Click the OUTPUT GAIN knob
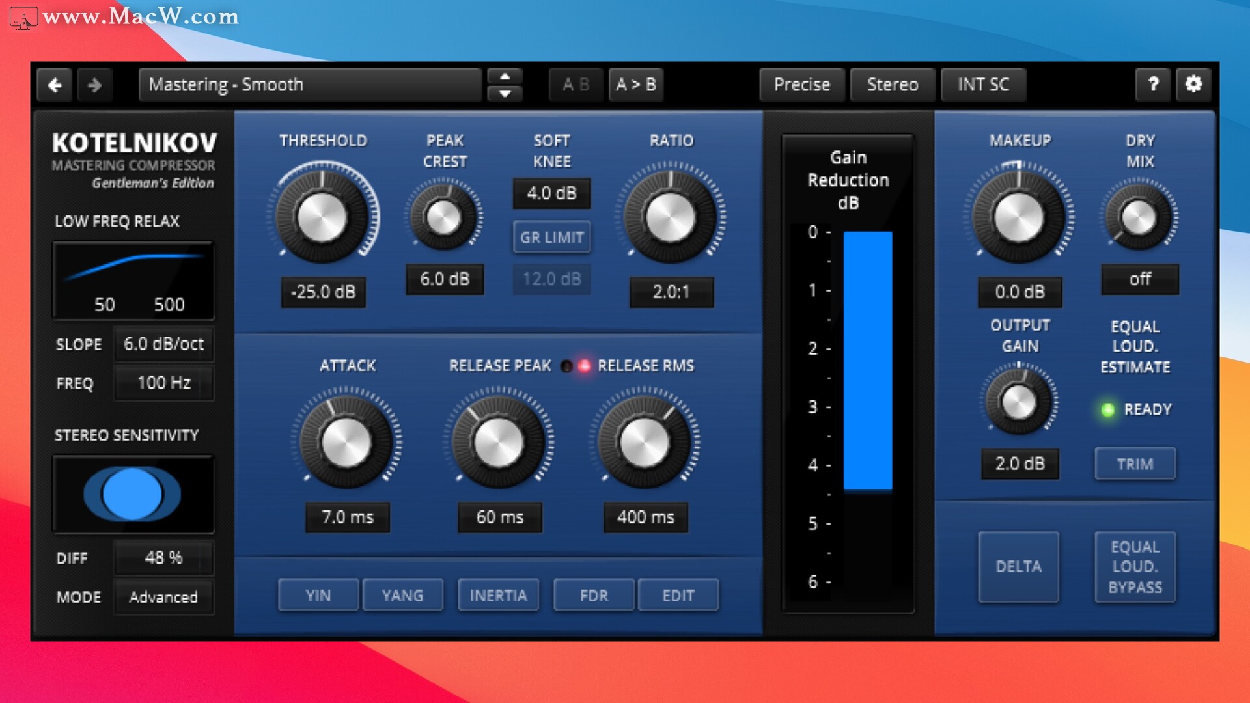 pos(1020,402)
